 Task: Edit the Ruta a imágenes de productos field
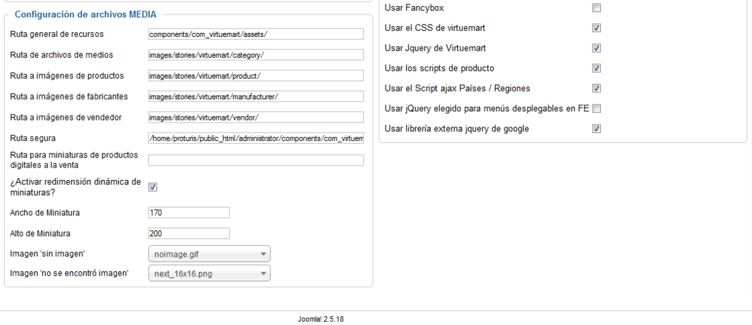(256, 76)
